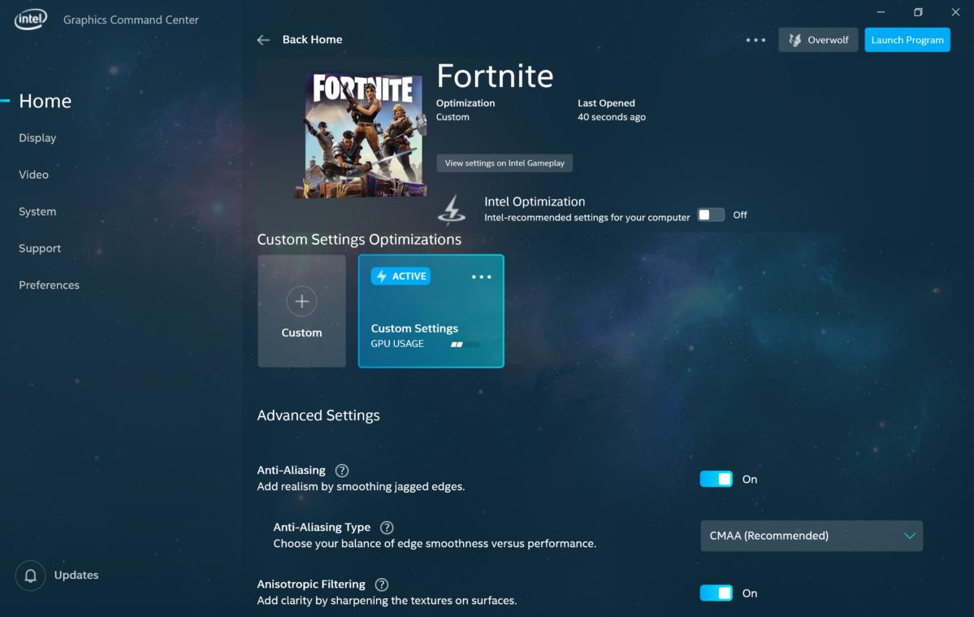Click the dropdown chevron for Anti-Aliasing Type
Screen dimensions: 974x617
[909, 537]
